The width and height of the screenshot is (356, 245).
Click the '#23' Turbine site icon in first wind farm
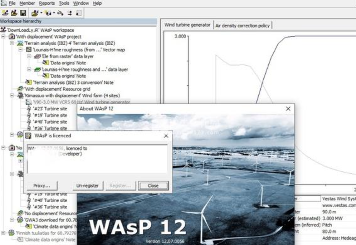point(29,108)
